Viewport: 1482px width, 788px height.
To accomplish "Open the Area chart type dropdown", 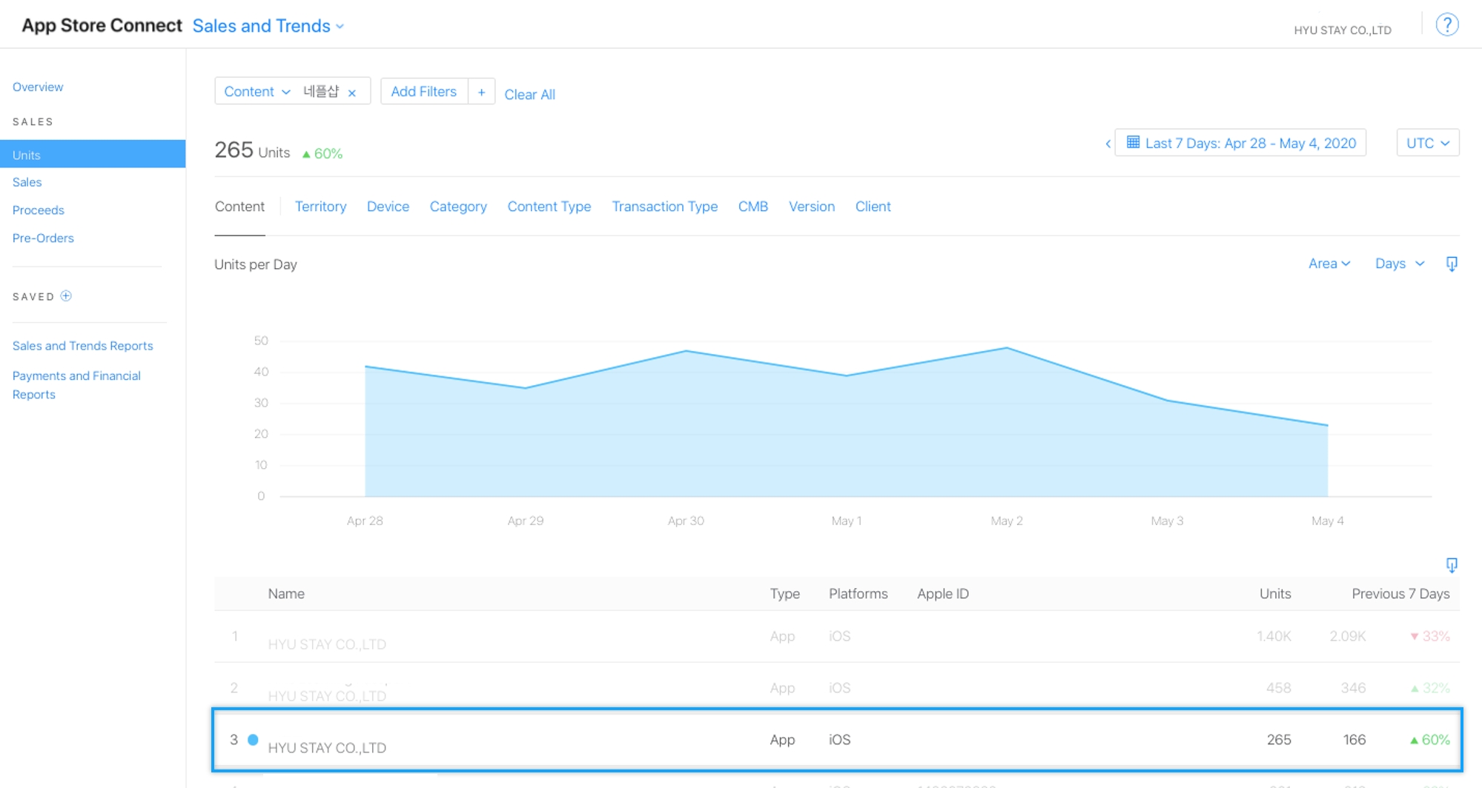I will coord(1329,264).
